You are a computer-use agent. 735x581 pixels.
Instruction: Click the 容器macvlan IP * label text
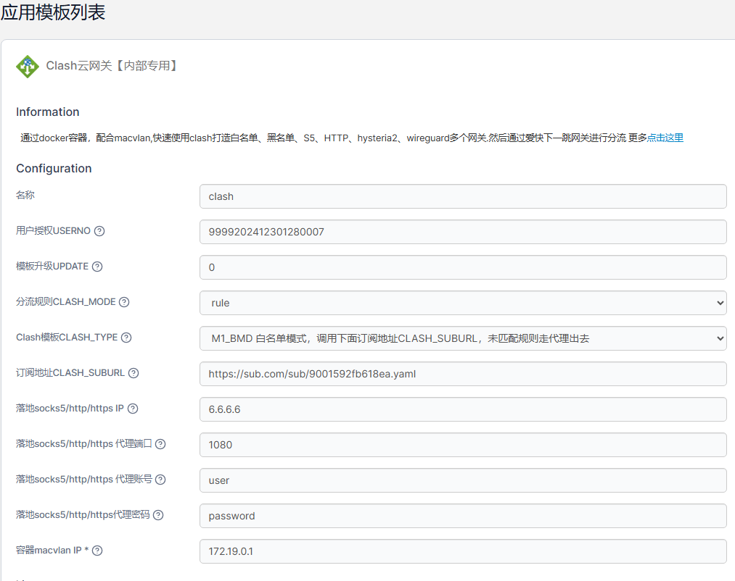click(52, 550)
